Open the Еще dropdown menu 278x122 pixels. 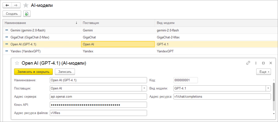click(264, 72)
